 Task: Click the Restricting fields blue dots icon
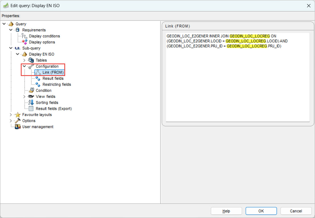coord(38,85)
